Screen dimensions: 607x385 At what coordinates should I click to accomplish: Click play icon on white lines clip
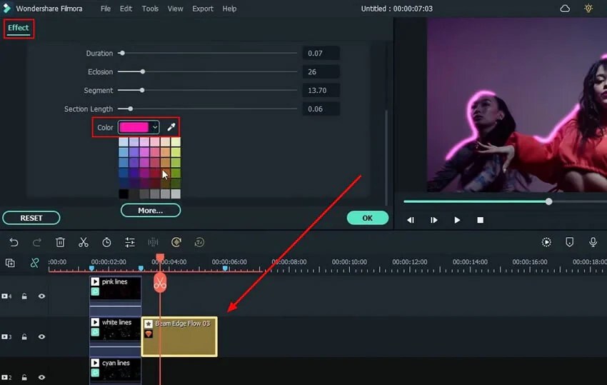(95, 322)
